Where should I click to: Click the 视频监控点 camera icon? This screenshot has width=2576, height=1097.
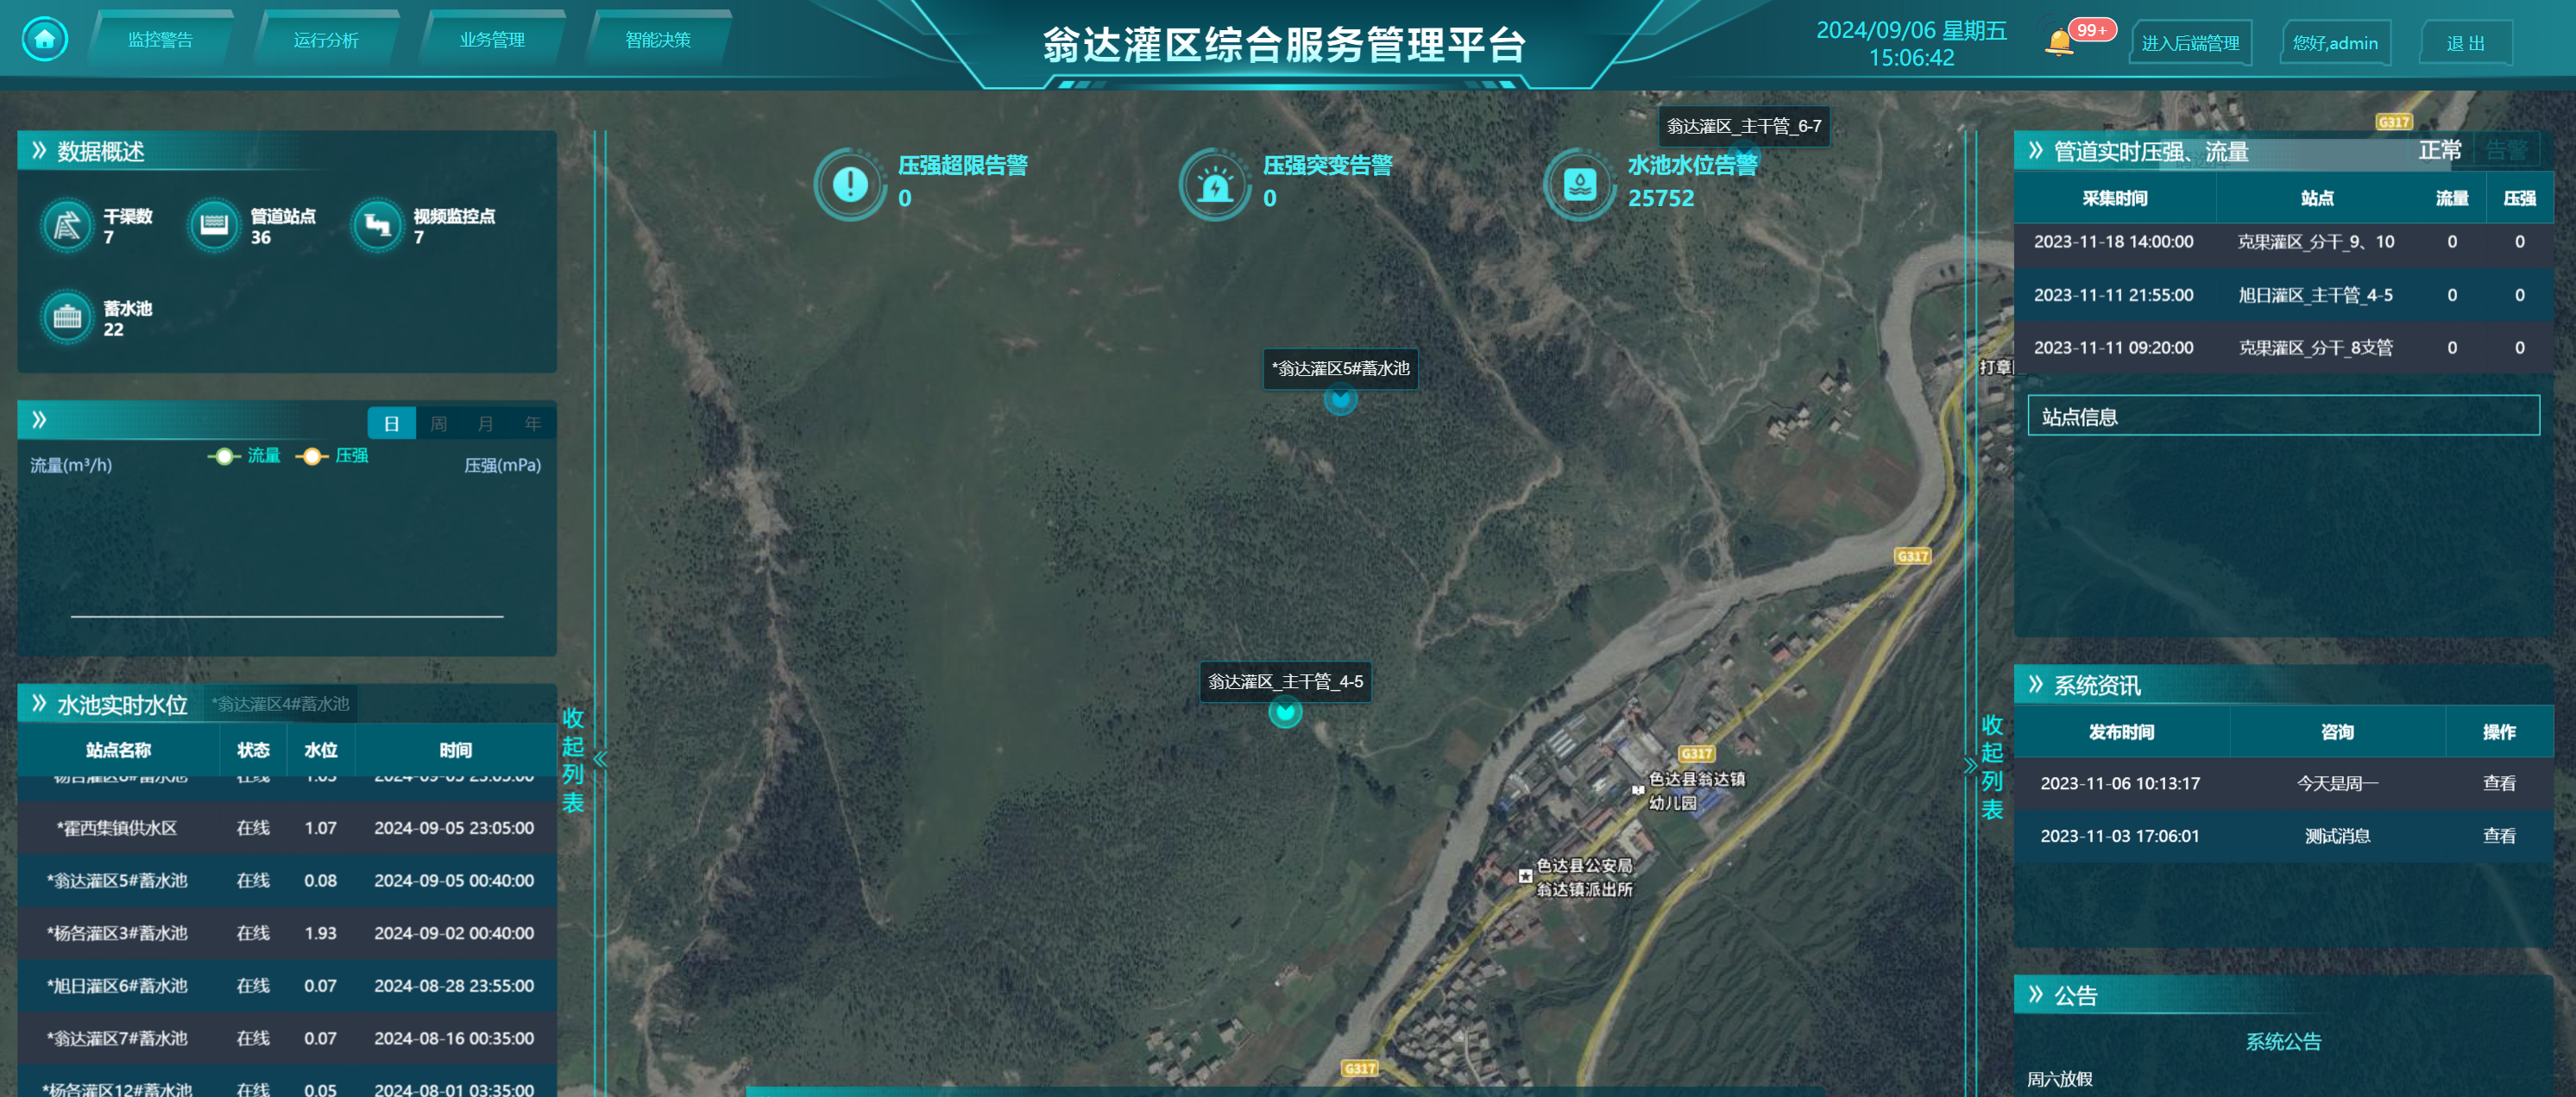(377, 226)
